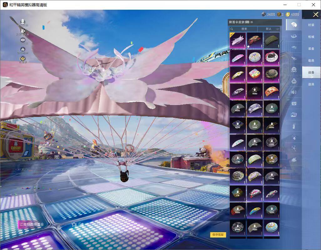Close the wardrobe with the X icon

click(315, 14)
